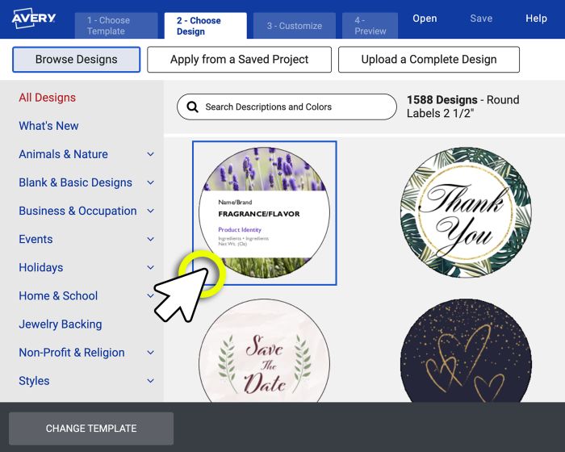Expand the Styles category chevron
The width and height of the screenshot is (565, 452).
pyautogui.click(x=150, y=381)
